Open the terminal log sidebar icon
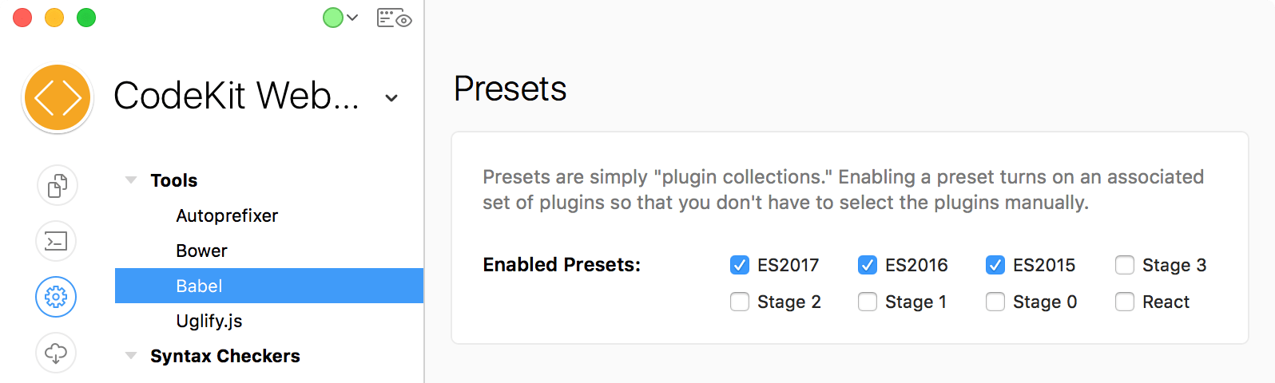The image size is (1275, 383). [56, 241]
